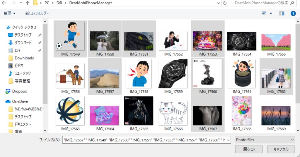
Task: Select OneDrive in the sidebar
Action: (17, 101)
